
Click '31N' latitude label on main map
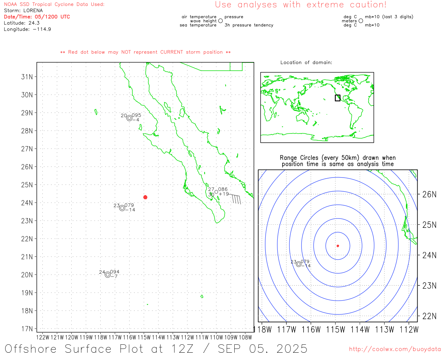(x=27, y=77)
